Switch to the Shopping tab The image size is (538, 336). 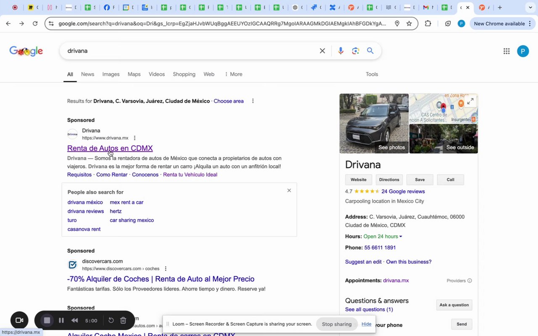pos(184,74)
